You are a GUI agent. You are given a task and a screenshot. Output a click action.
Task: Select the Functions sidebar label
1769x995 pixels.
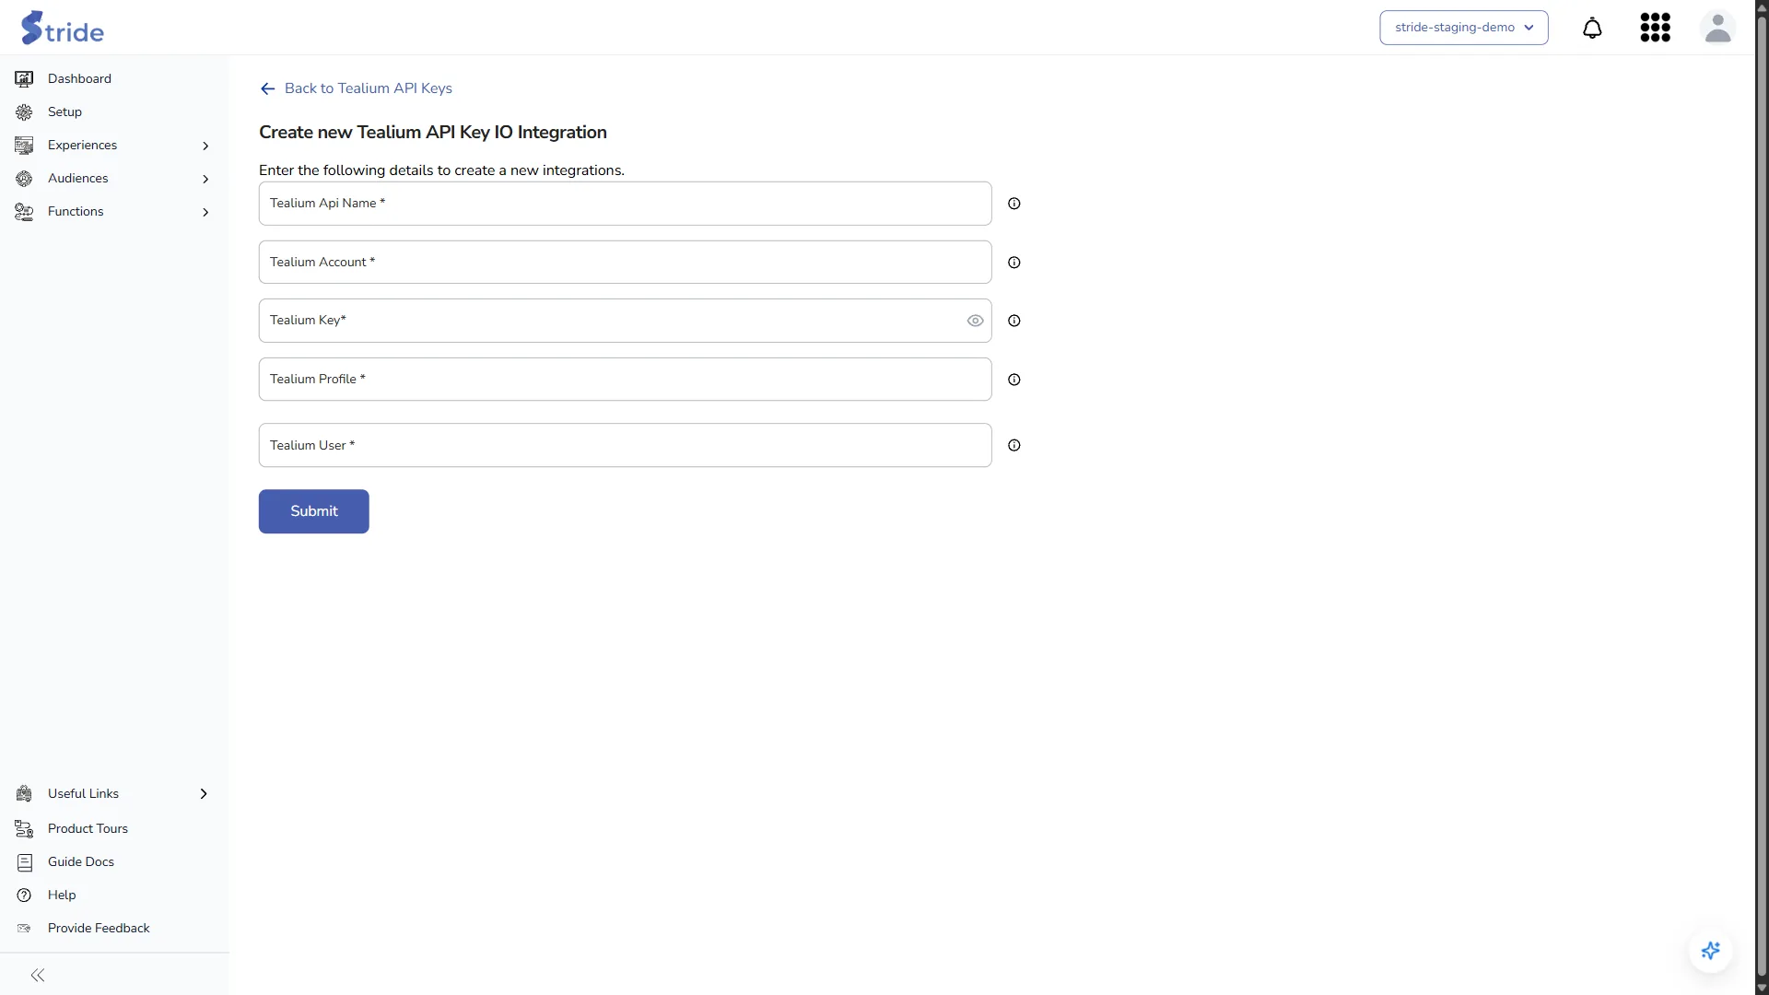(x=76, y=212)
